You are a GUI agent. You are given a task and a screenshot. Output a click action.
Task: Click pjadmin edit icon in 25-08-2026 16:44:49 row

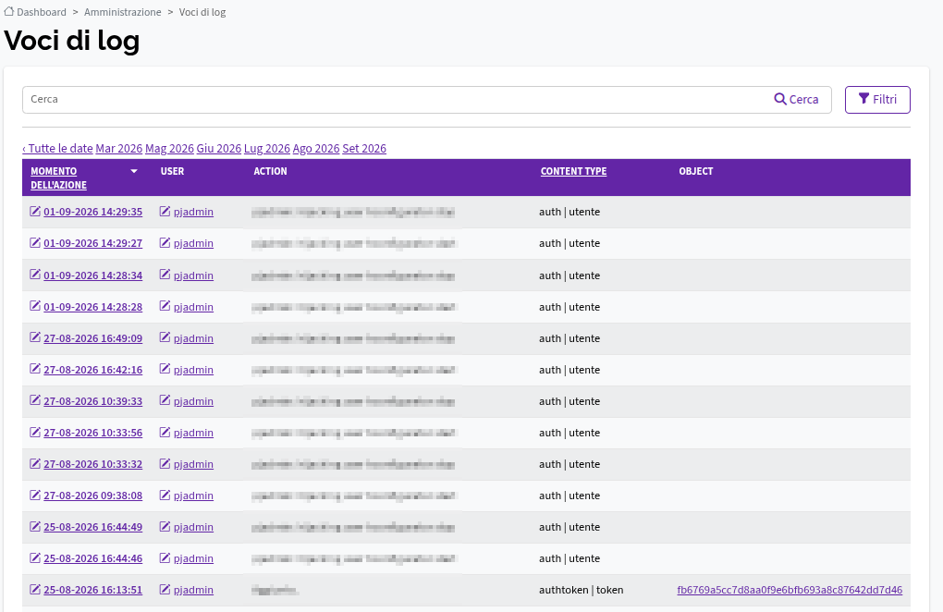click(165, 526)
